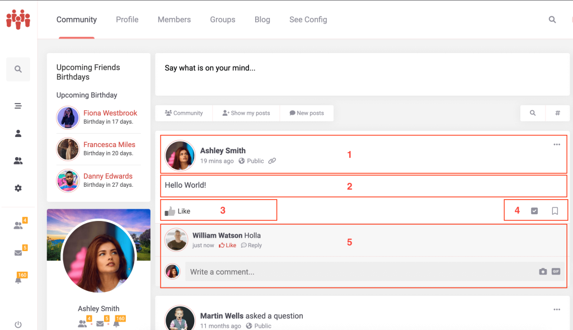Open the three-dot menu on Ashley's post
This screenshot has width=573, height=330.
557,145
